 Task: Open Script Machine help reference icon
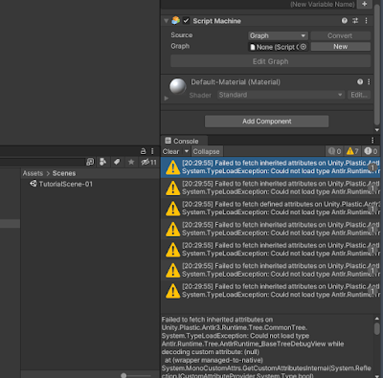pos(345,21)
